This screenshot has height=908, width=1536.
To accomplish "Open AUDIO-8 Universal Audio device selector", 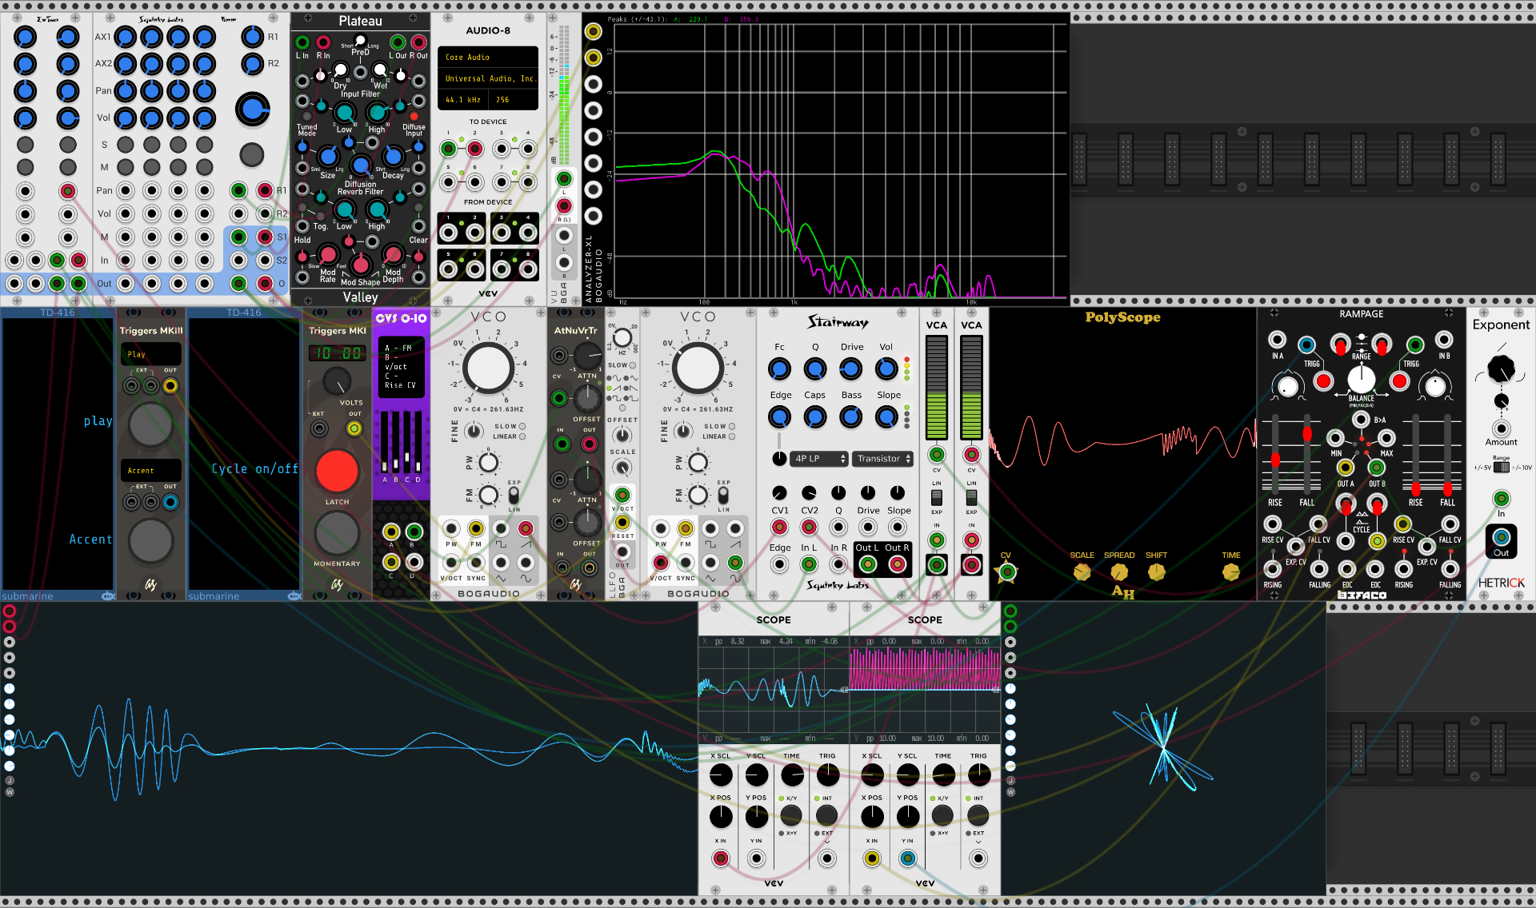I will [x=488, y=78].
